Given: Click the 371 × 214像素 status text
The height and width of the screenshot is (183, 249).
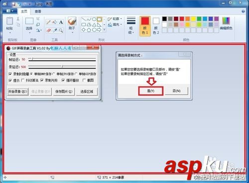Looking at the screenshot, I should click(113, 178).
